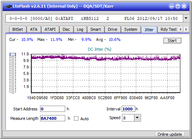Open the ATAPI tab
Image resolution: width=192 pixels, height=139 pixels.
tap(50, 29)
